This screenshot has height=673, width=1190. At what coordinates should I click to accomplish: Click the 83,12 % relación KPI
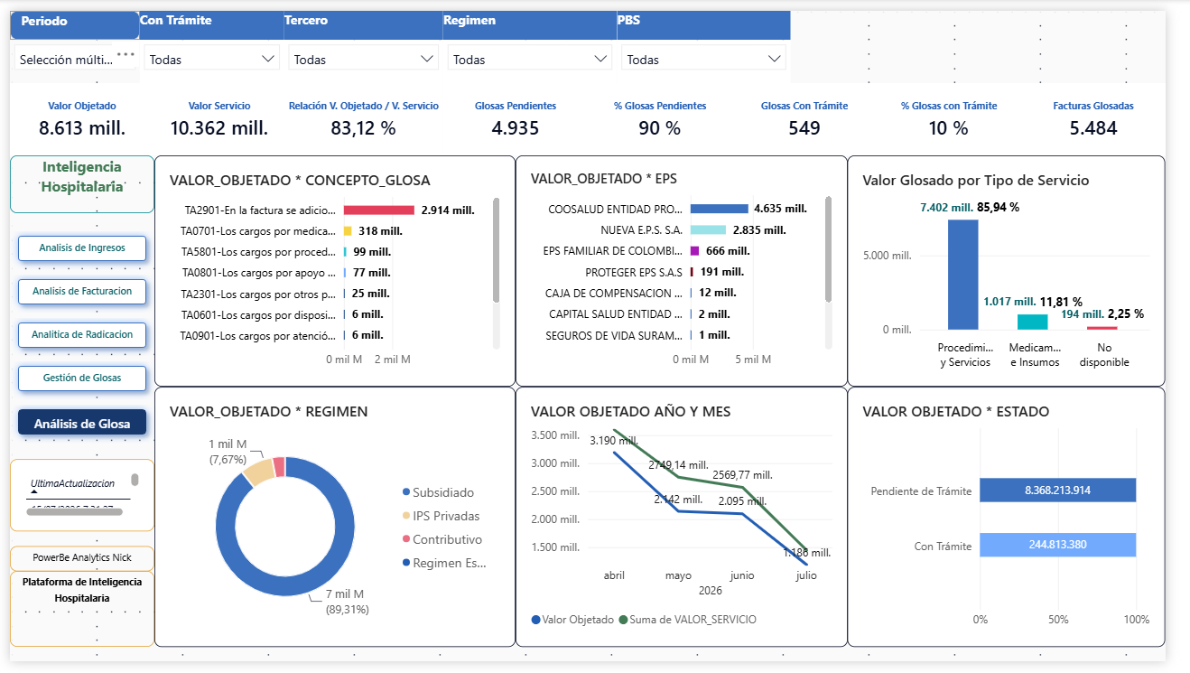[x=364, y=118]
